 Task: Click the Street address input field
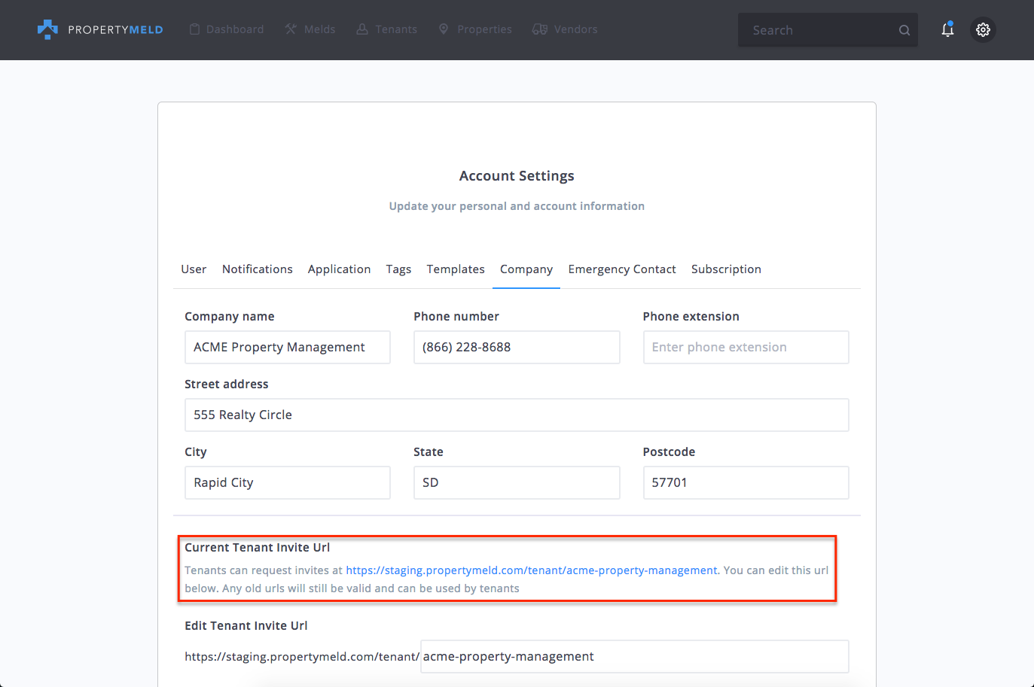517,415
